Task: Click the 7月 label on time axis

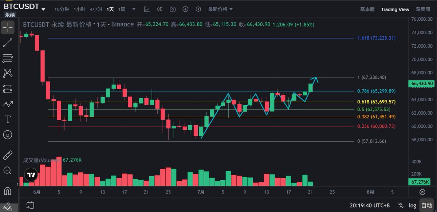Action: point(201,192)
